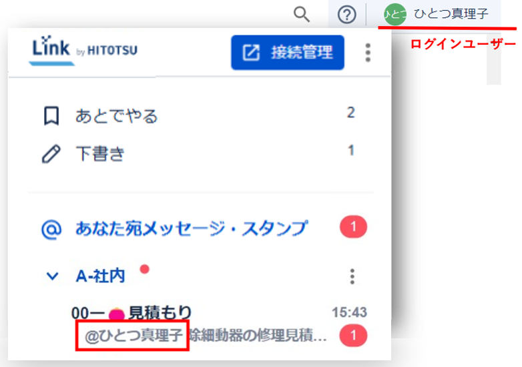522x367 pixels.
Task: Click the unread badge on 見積もり room
Action: [x=353, y=336]
